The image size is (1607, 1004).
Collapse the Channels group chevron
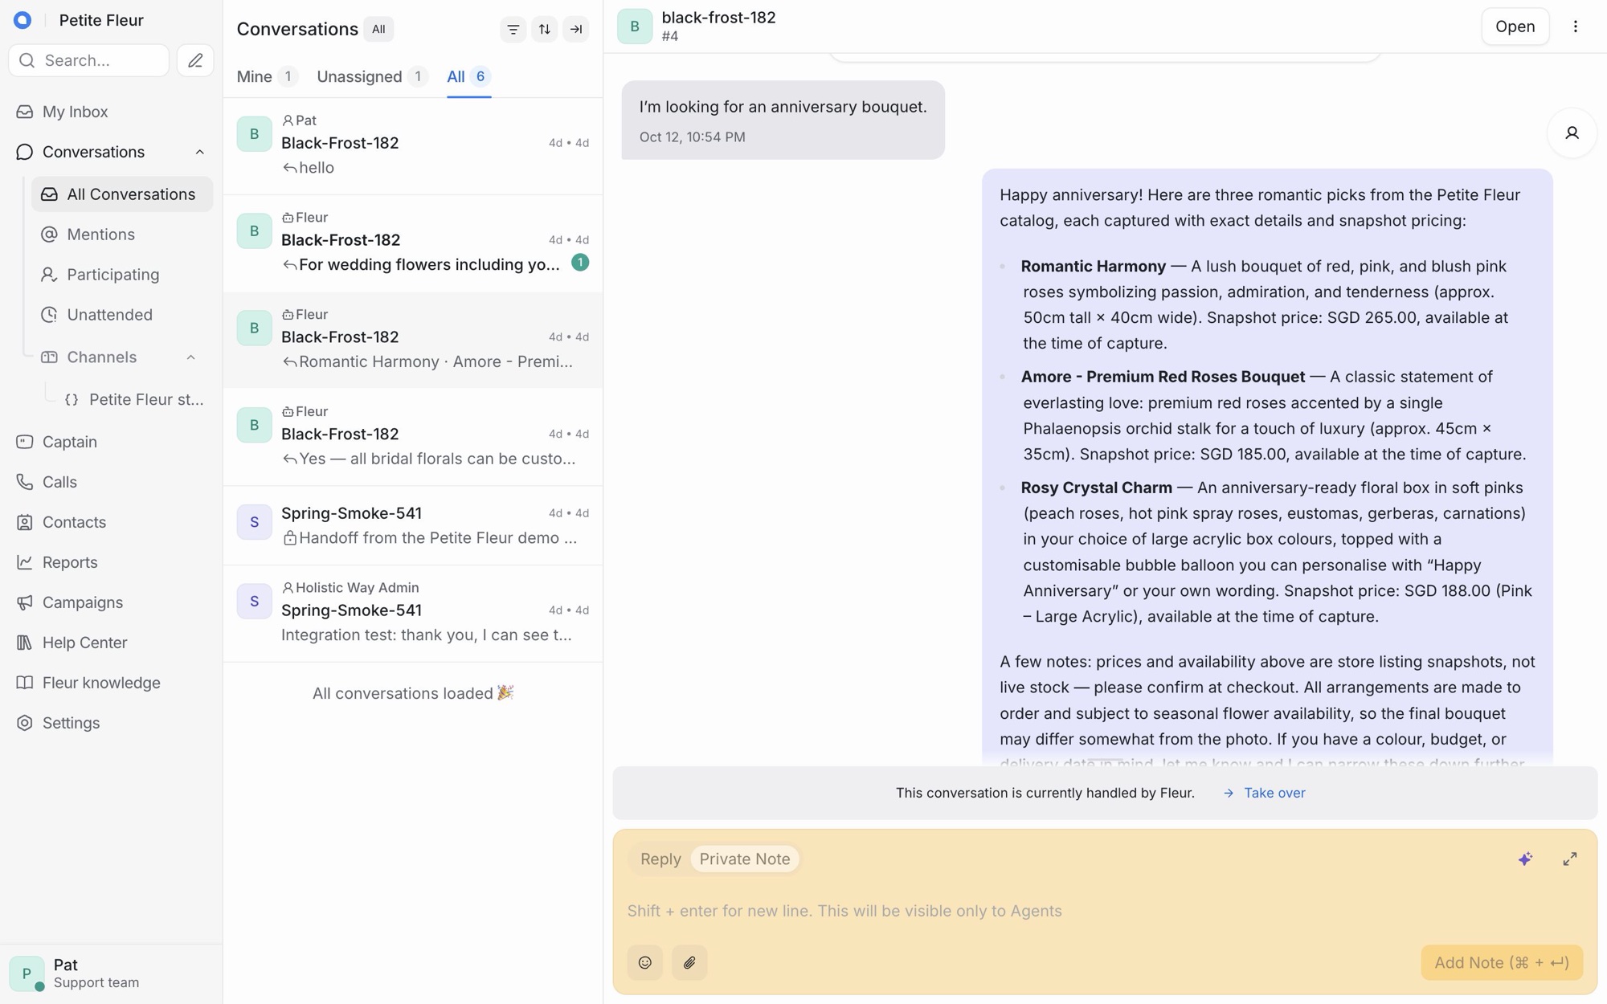[191, 357]
